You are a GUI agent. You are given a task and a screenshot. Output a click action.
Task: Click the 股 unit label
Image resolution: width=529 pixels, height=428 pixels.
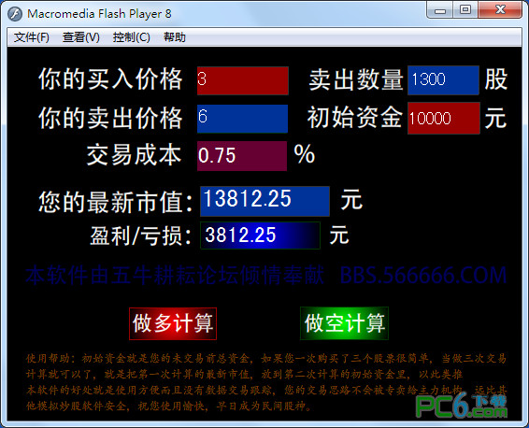click(x=496, y=79)
